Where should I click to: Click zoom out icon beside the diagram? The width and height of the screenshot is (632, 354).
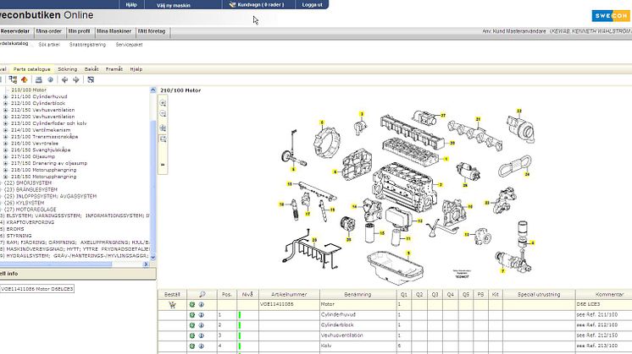(x=163, y=114)
